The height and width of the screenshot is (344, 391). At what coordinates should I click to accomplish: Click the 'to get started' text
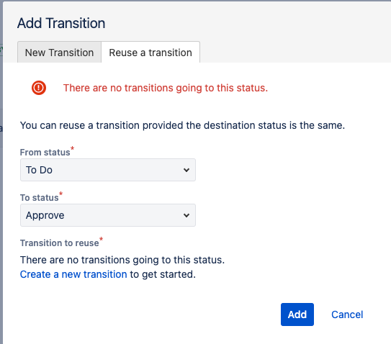[x=163, y=274]
